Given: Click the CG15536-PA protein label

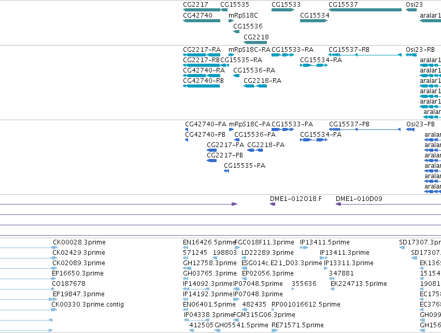Looking at the screenshot, I should coord(255,135).
